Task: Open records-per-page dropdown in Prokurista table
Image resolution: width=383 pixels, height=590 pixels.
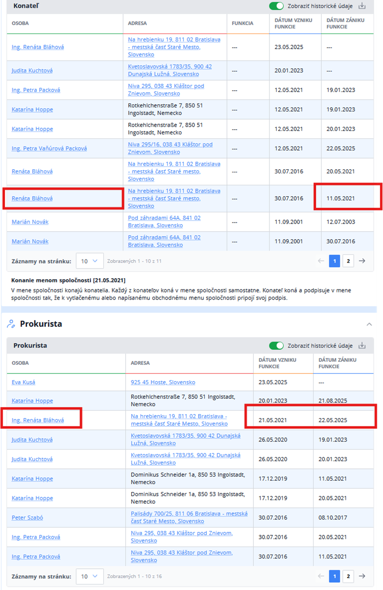Action: pyautogui.click(x=90, y=576)
